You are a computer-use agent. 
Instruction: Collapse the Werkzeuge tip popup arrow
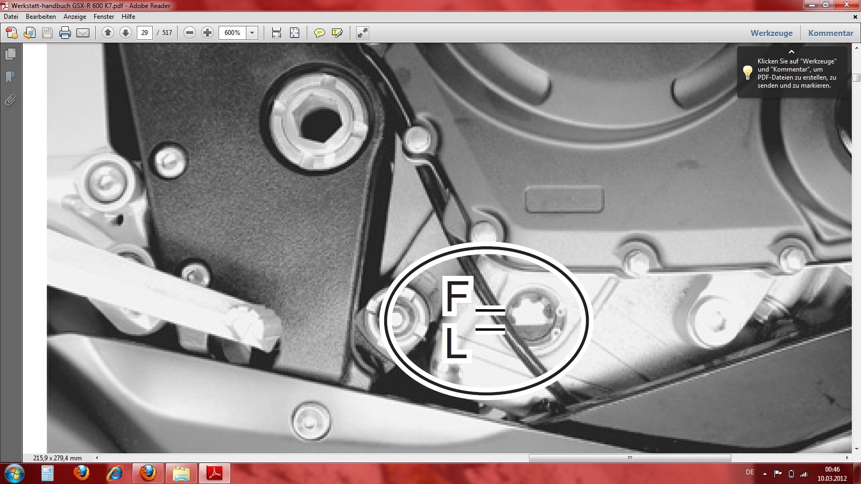pos(792,52)
